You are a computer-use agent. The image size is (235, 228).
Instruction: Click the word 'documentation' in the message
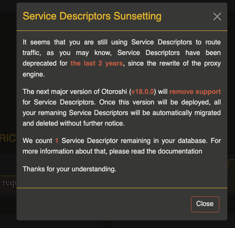pyautogui.click(x=180, y=151)
